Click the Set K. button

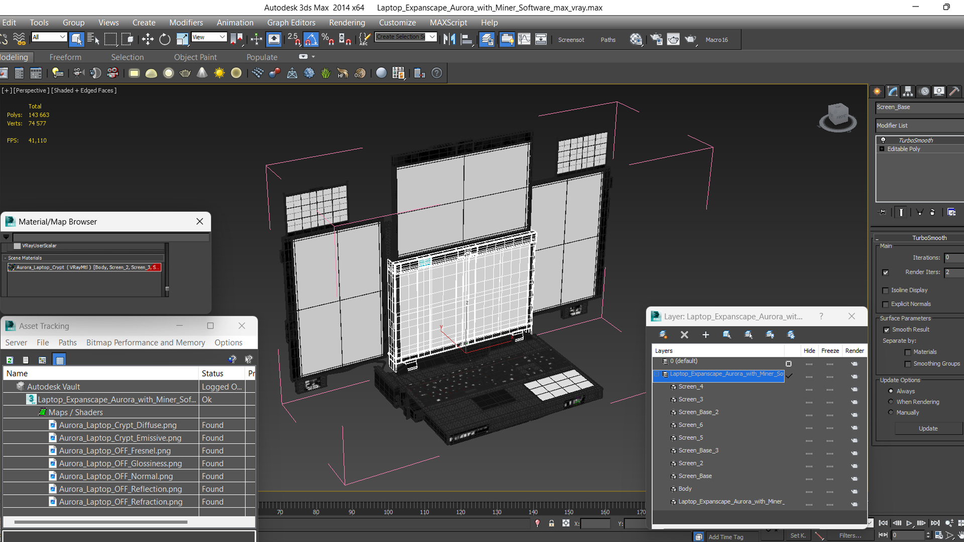798,535
